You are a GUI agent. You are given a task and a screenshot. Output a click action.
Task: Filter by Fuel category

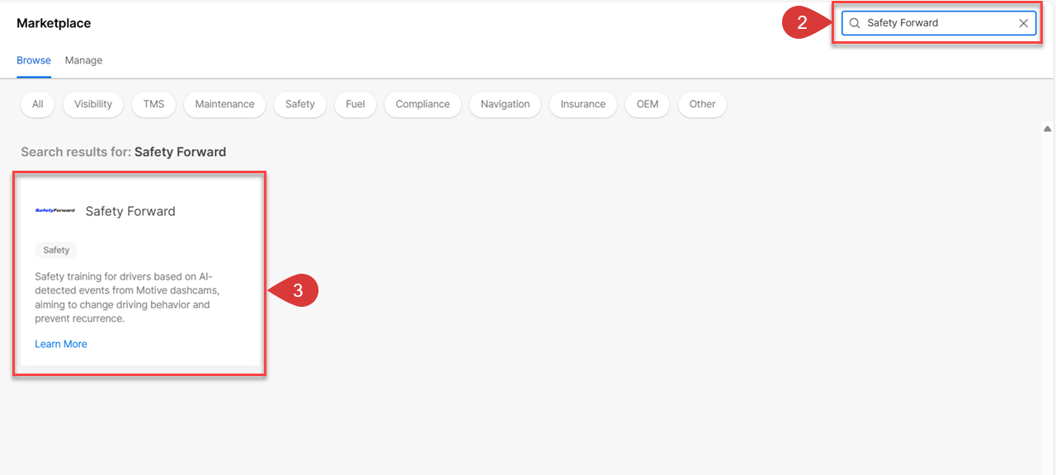356,104
